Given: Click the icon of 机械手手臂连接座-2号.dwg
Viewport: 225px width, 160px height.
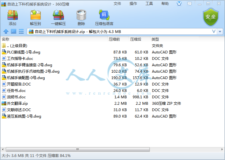Looking at the screenshot, I should click(4, 65).
